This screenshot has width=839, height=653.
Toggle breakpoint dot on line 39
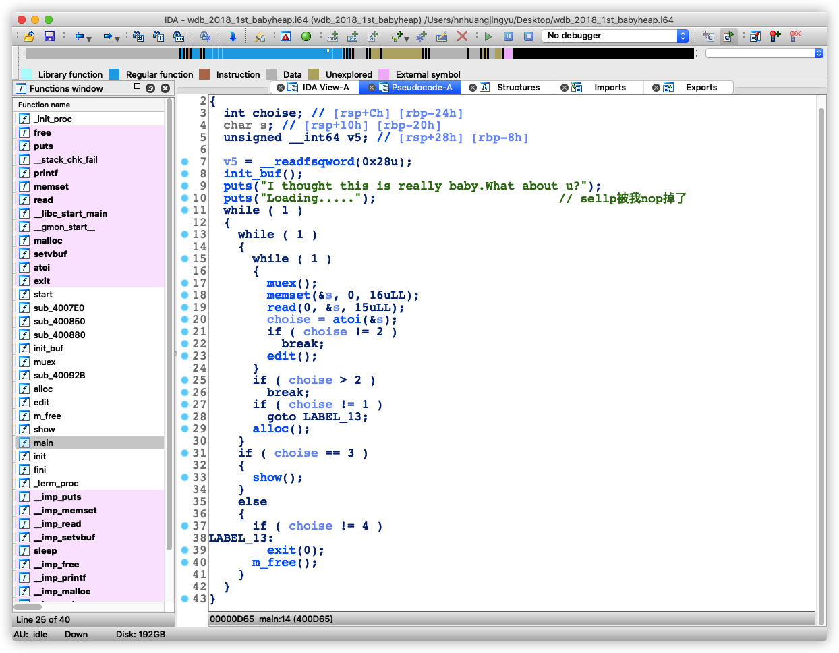click(185, 550)
